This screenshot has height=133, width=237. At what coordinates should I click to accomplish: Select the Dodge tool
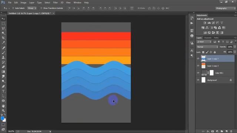pyautogui.click(x=3, y=81)
